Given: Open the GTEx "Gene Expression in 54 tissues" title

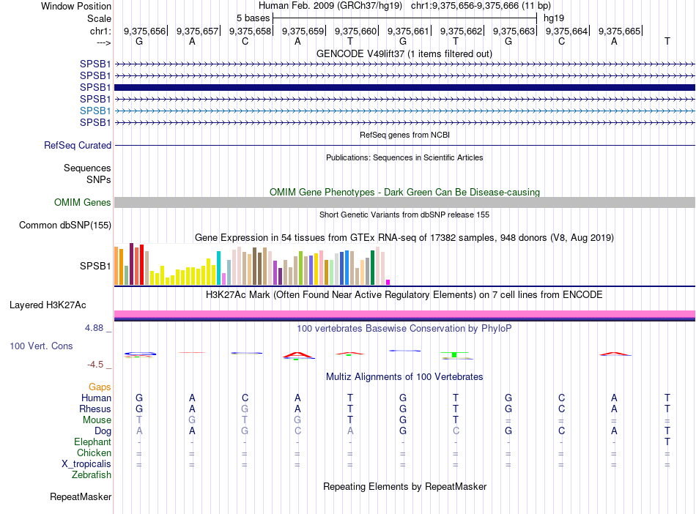Looking at the screenshot, I should tap(404, 238).
